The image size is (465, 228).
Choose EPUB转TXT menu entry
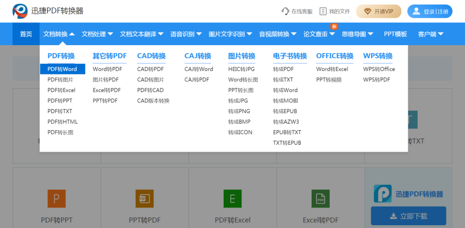pos(287,133)
